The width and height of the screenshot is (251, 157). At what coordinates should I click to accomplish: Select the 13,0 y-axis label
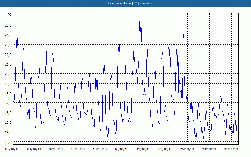tap(8, 142)
